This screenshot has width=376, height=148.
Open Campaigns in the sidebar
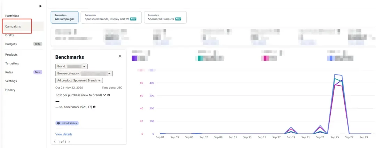13,26
